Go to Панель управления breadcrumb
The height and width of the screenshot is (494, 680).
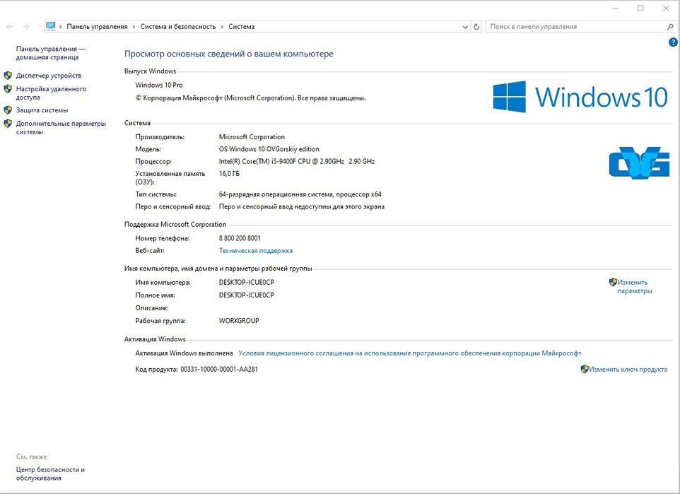click(97, 27)
